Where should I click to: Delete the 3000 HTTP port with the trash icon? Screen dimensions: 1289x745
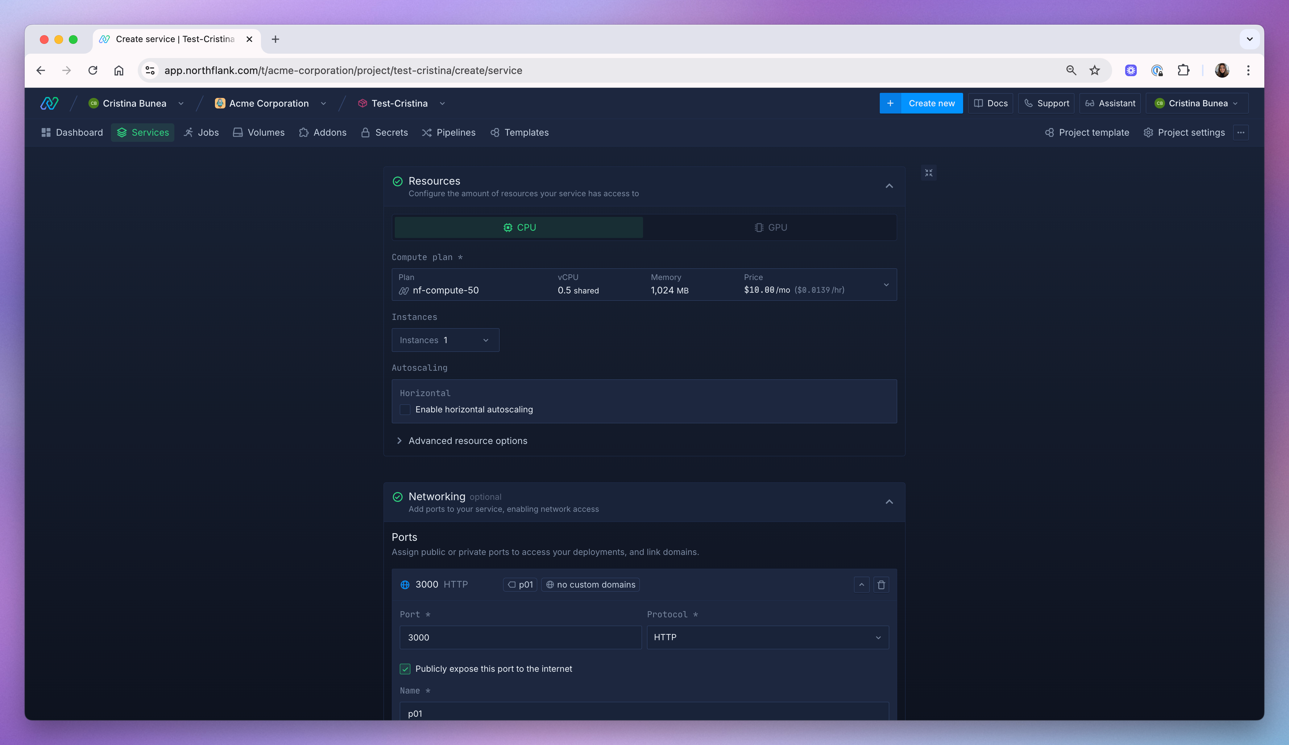[x=881, y=585]
